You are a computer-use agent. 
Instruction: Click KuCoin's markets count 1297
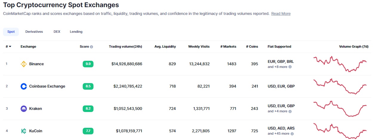click(x=231, y=131)
